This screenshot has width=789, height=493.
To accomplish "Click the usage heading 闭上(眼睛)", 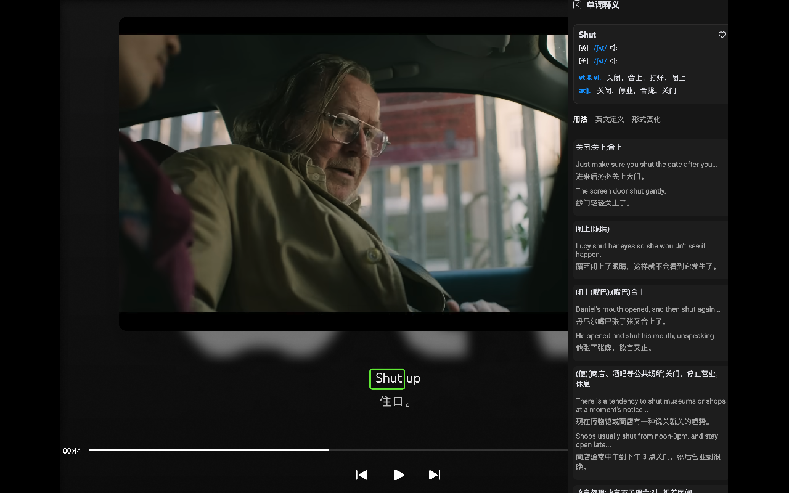I will point(592,229).
